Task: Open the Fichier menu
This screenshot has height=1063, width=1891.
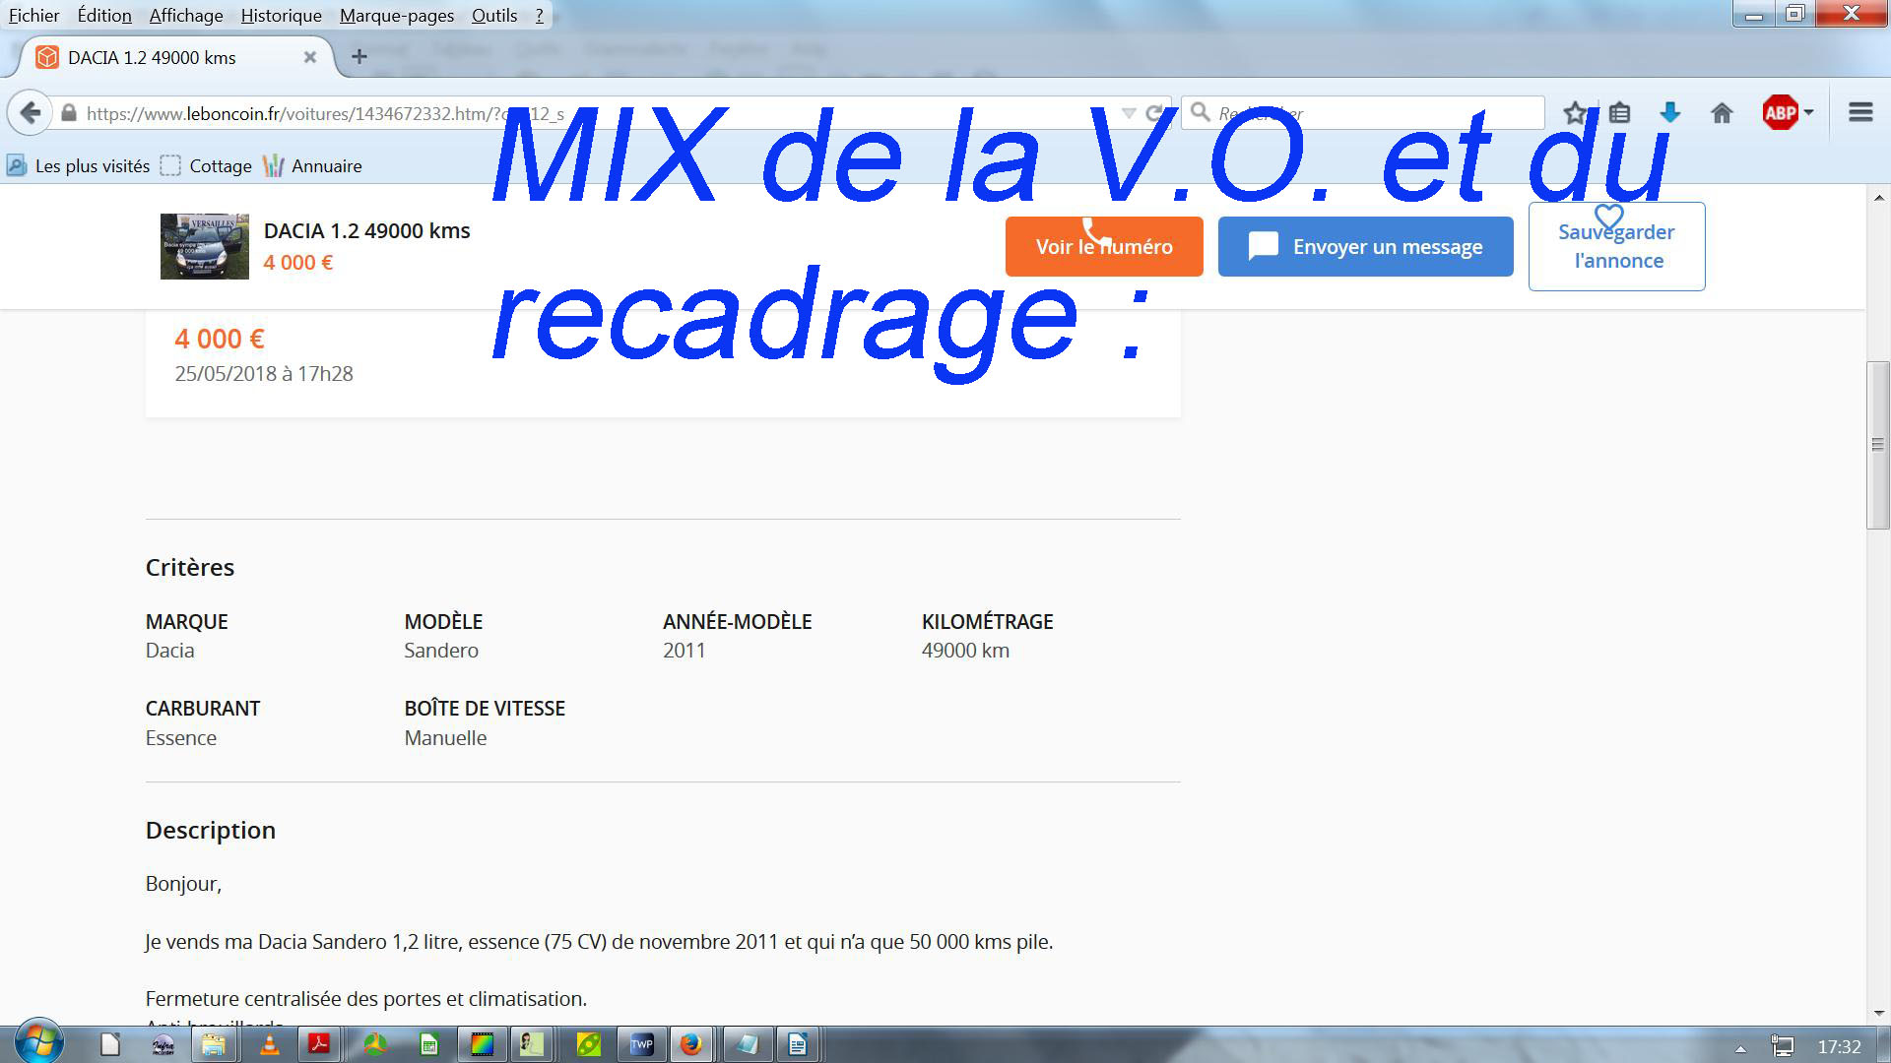Action: (x=33, y=15)
